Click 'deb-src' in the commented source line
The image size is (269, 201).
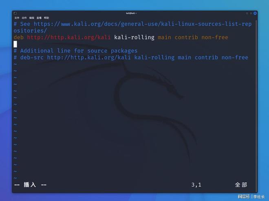tap(32, 57)
